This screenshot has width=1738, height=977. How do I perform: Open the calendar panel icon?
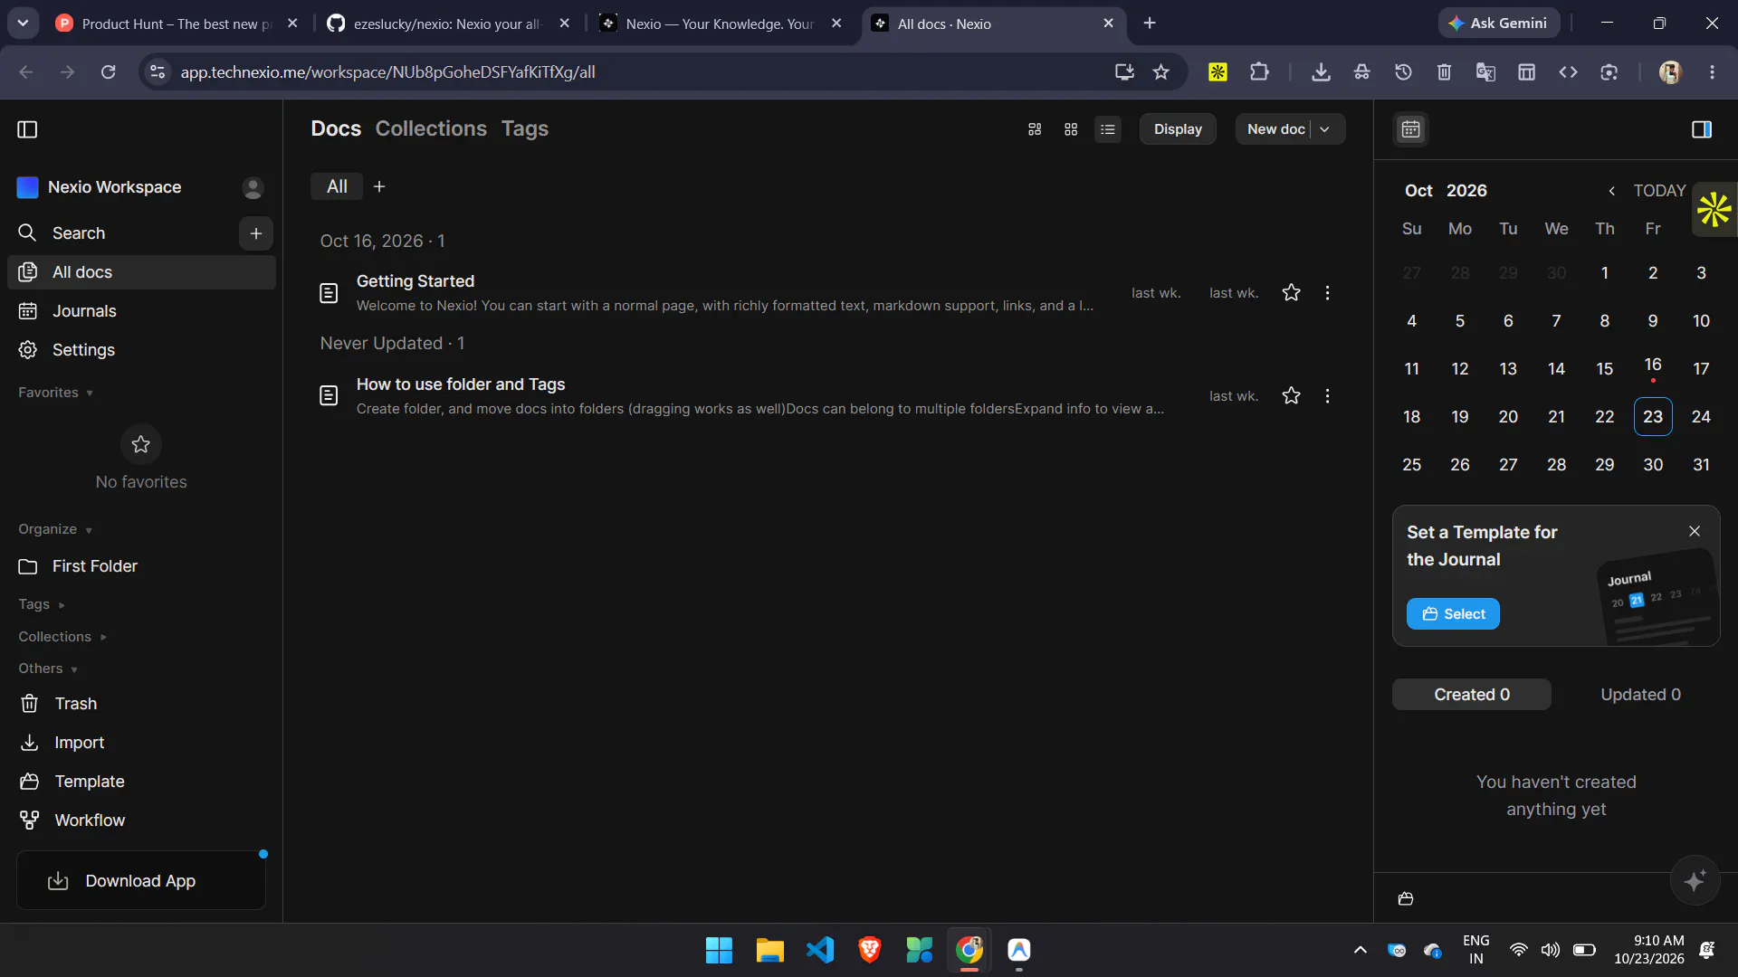tap(1411, 129)
